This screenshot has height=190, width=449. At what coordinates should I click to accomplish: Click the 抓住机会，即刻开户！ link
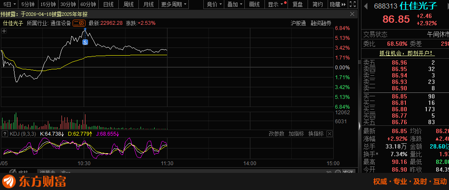pos(407,53)
